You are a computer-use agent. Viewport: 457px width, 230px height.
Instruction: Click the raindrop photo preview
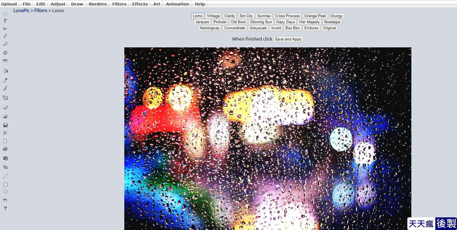click(x=268, y=138)
